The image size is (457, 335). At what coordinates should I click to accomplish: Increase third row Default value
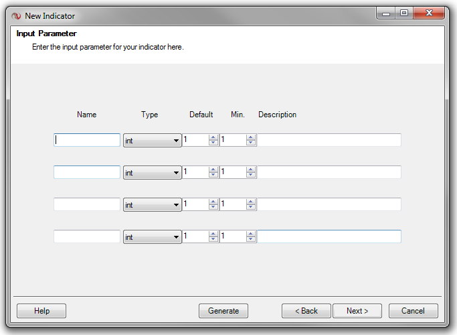point(213,202)
